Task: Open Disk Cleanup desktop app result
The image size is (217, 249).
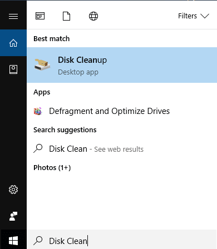Action: click(x=122, y=65)
